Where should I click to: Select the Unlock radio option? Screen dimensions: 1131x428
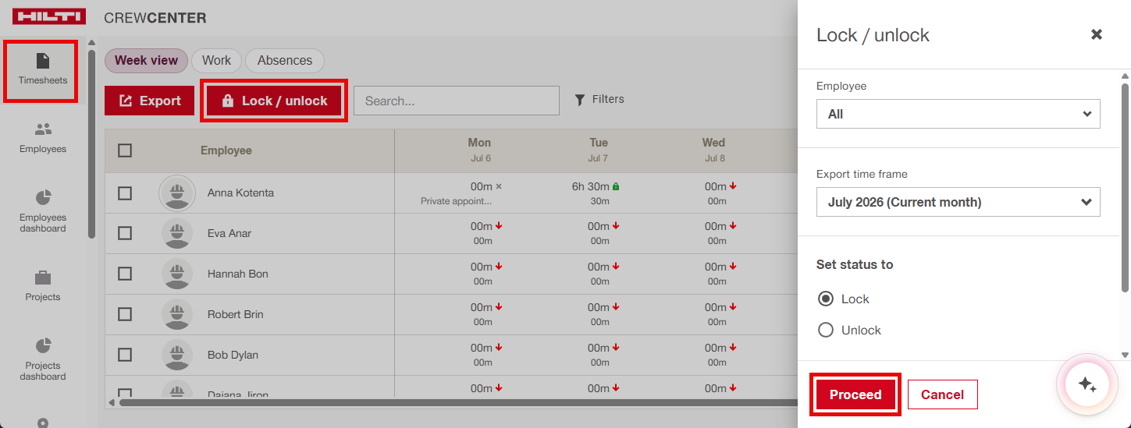click(826, 330)
